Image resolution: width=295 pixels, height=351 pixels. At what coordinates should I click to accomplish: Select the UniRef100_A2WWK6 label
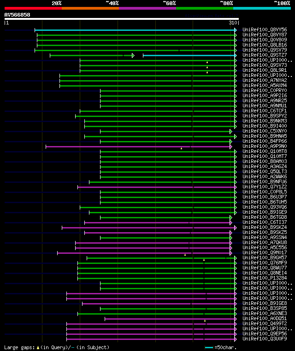(x=265, y=176)
